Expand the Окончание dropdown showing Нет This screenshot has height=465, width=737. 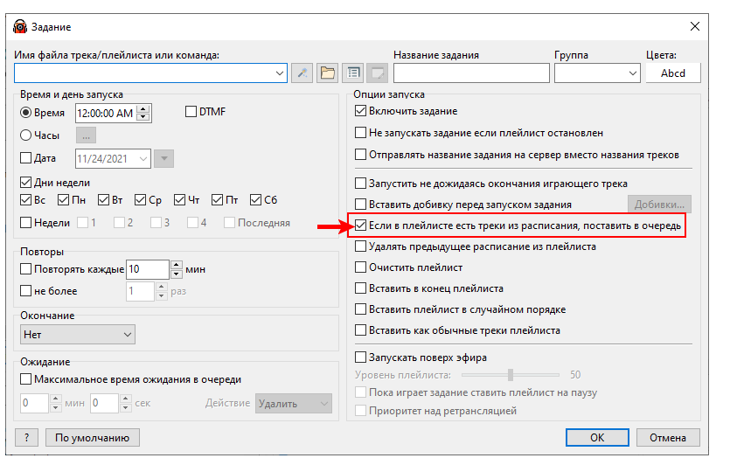click(128, 334)
